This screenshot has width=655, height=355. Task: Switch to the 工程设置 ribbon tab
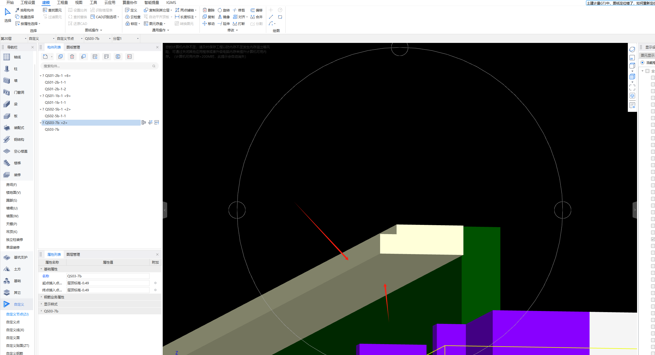click(28, 3)
